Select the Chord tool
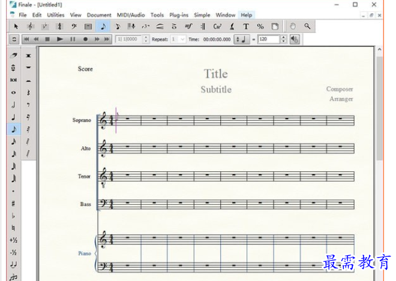This screenshot has height=281, width=396. (217, 26)
